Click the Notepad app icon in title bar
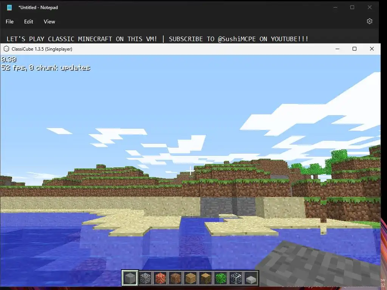This screenshot has height=290, width=387. pyautogui.click(x=9, y=8)
